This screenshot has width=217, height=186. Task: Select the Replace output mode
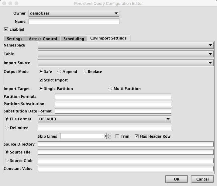pos(85,72)
